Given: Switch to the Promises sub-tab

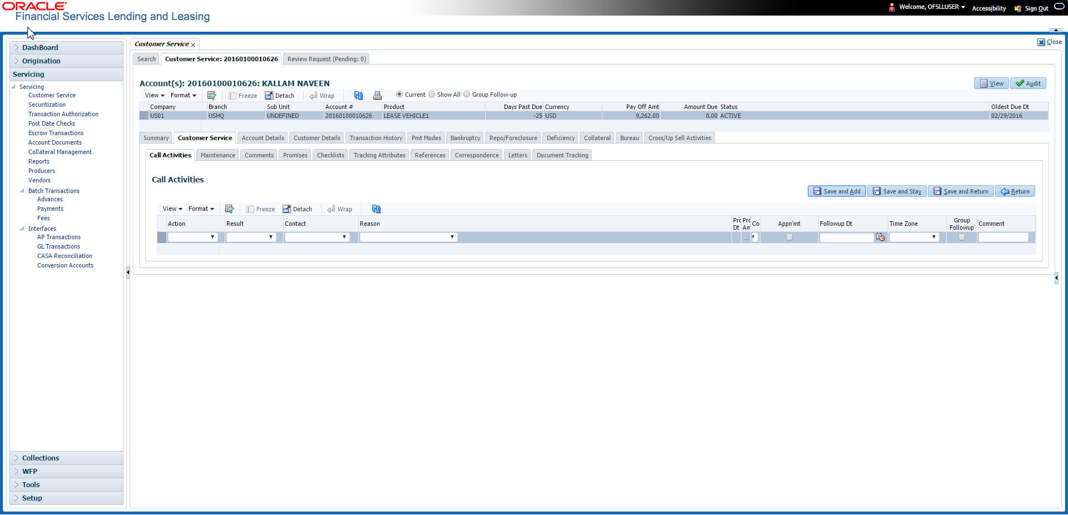Looking at the screenshot, I should (295, 155).
